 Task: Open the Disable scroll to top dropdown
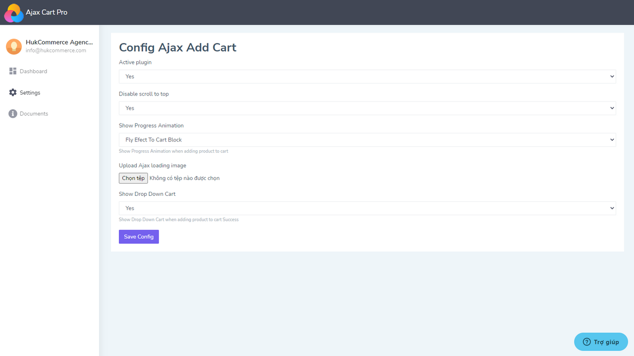[367, 108]
